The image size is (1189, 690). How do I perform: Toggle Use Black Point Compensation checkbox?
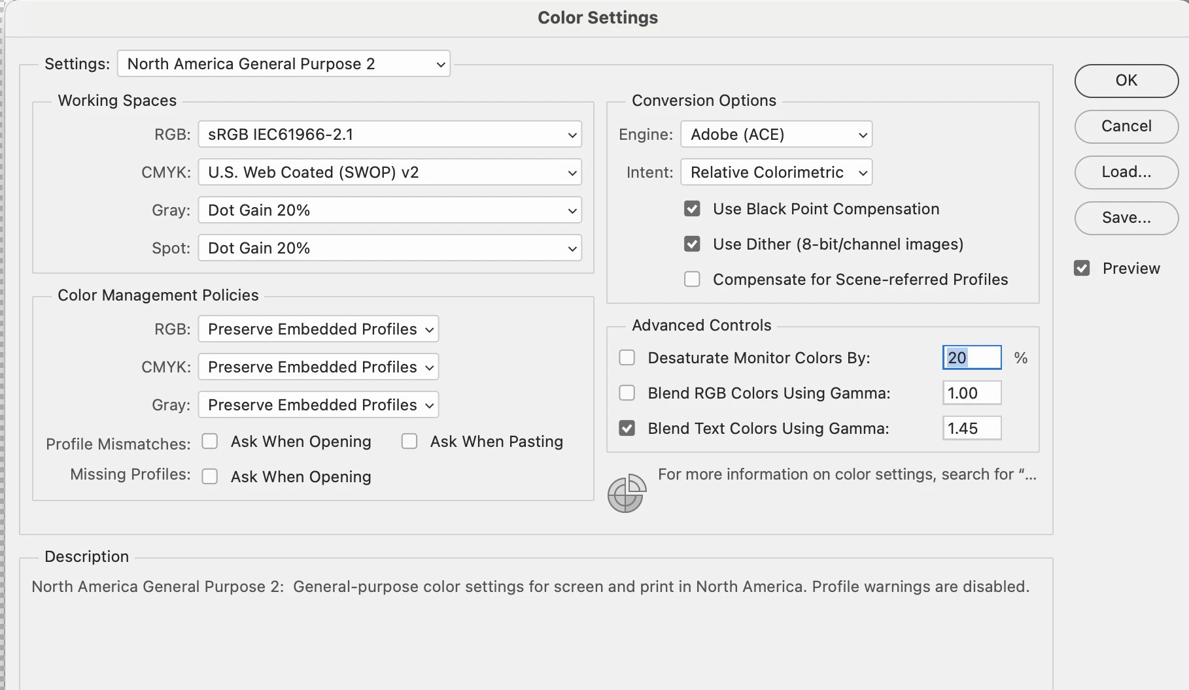[692, 209]
